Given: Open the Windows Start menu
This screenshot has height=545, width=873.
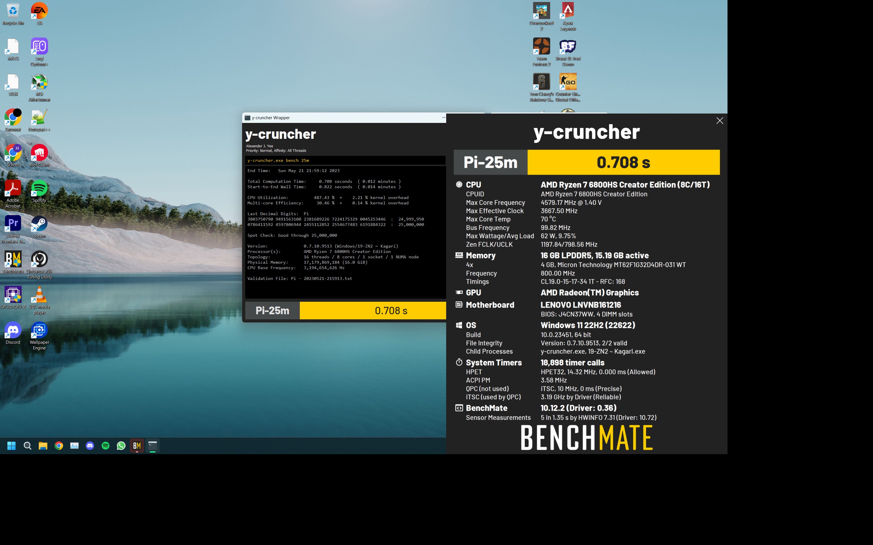Looking at the screenshot, I should [12, 446].
